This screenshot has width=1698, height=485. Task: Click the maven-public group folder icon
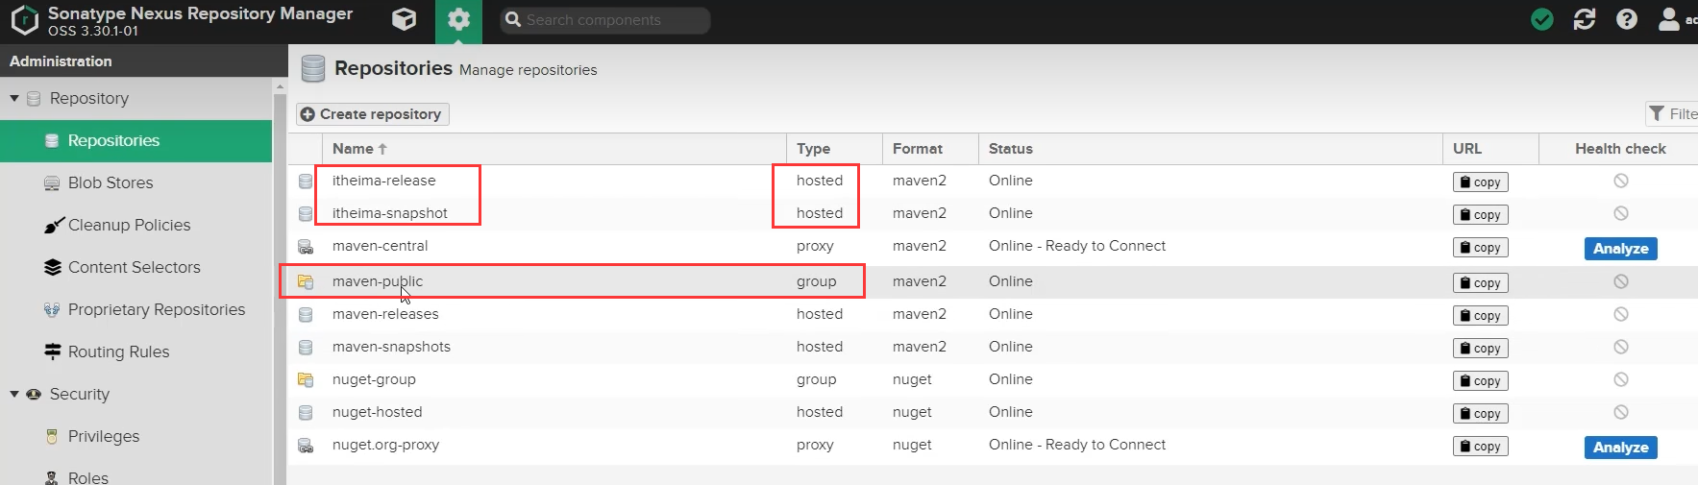[x=306, y=281]
